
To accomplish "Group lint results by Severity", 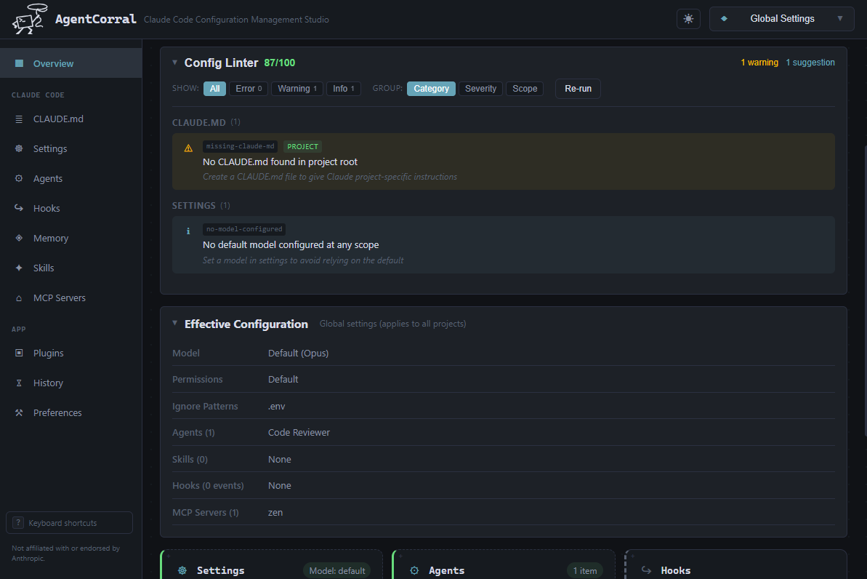I will pos(480,88).
